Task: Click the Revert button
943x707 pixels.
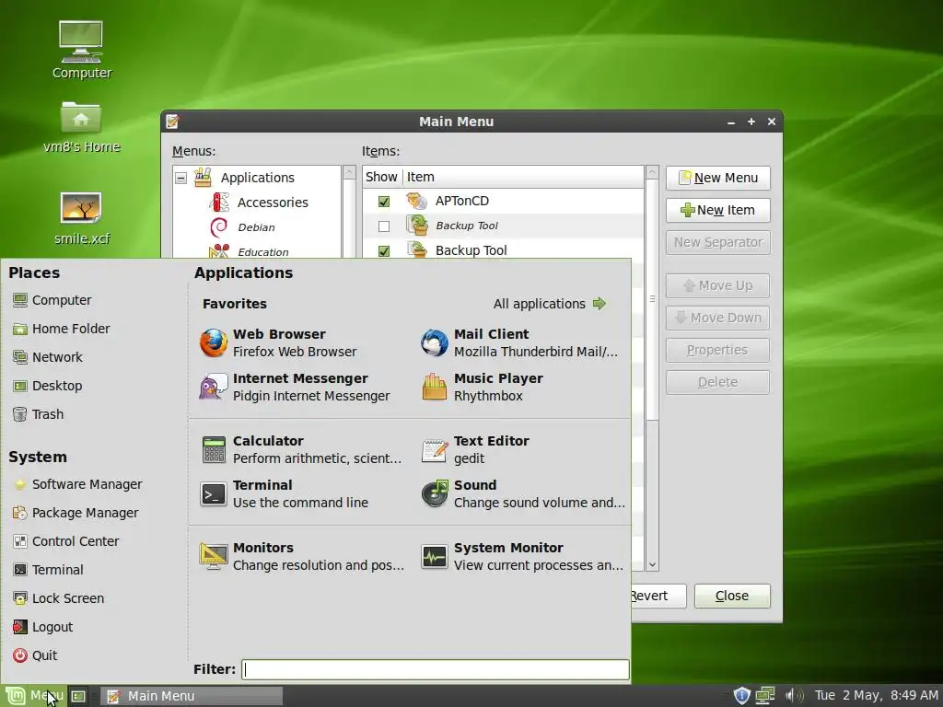Action: click(x=658, y=596)
